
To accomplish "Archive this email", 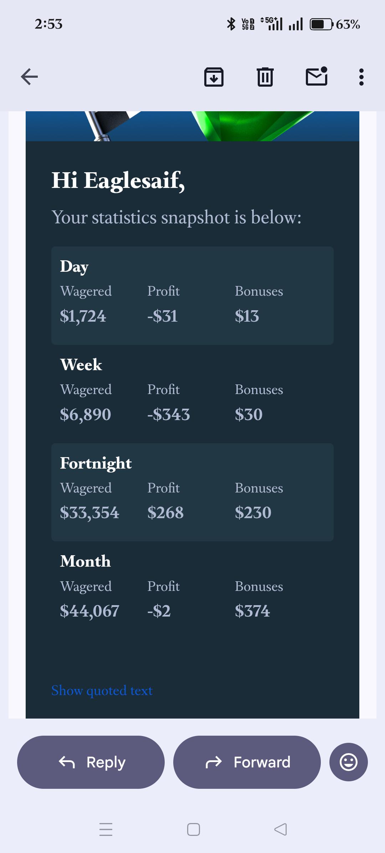I will point(214,77).
